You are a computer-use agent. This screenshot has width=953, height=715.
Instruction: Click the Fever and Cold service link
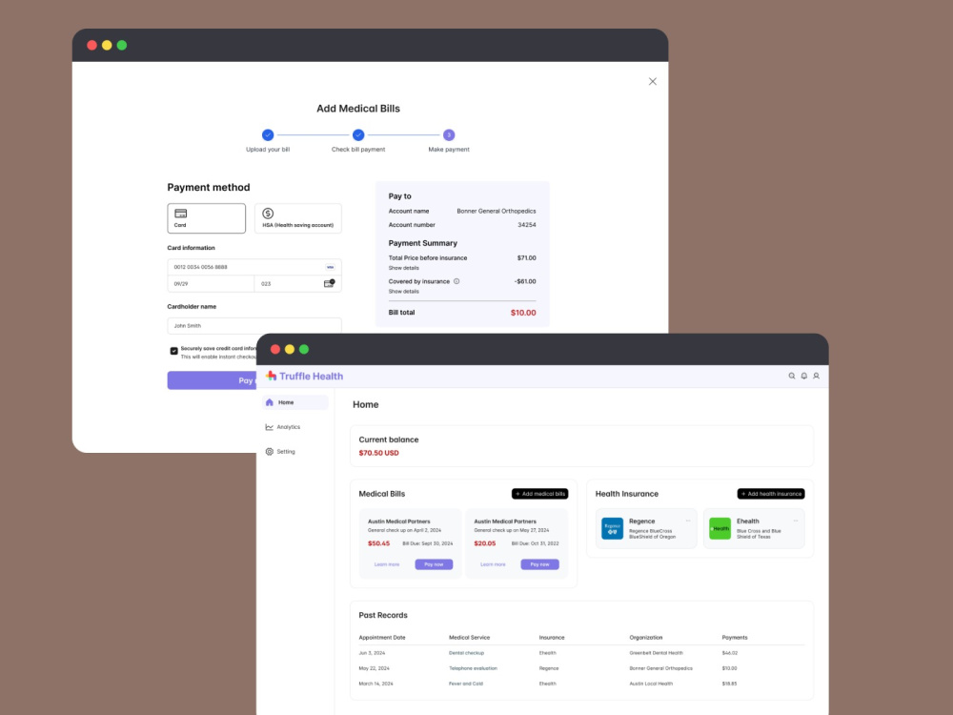coord(466,684)
